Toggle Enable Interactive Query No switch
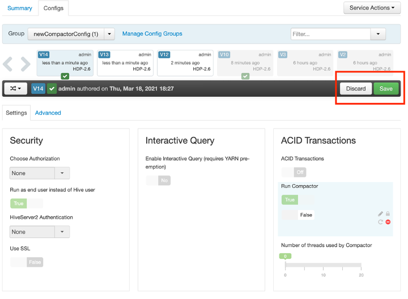 (x=158, y=181)
